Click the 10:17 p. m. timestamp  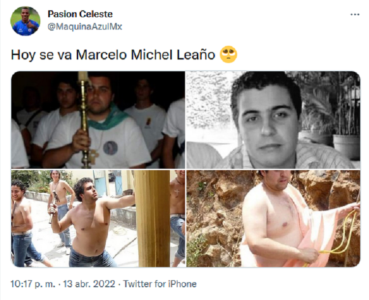coord(33,284)
